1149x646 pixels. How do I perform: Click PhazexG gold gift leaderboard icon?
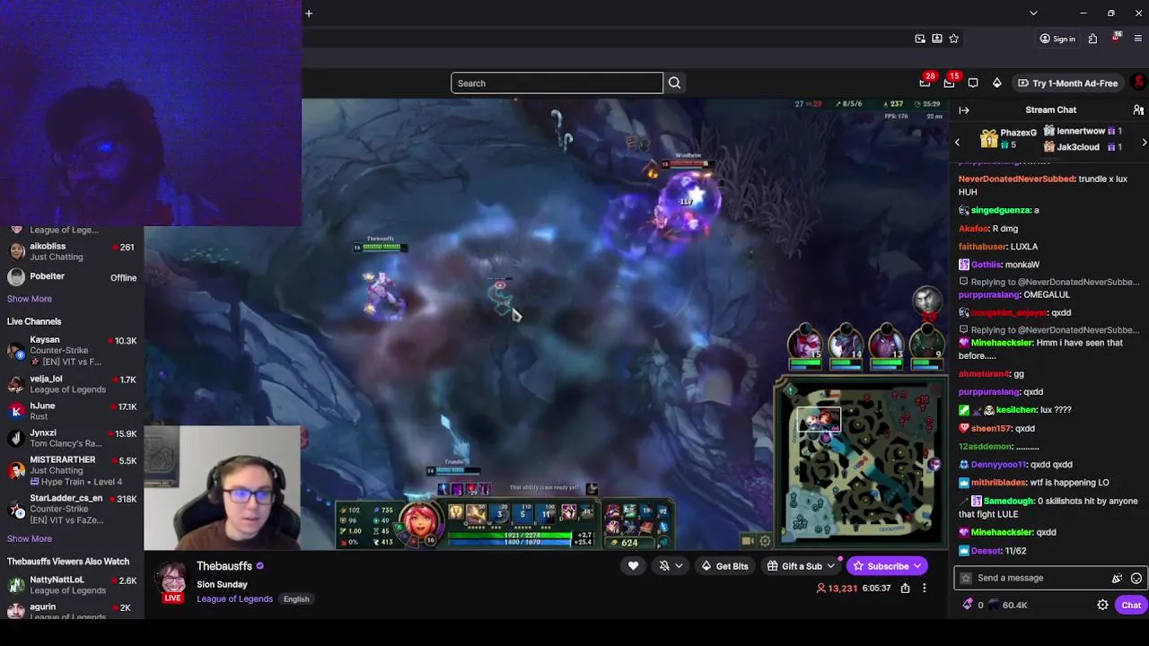coord(988,139)
